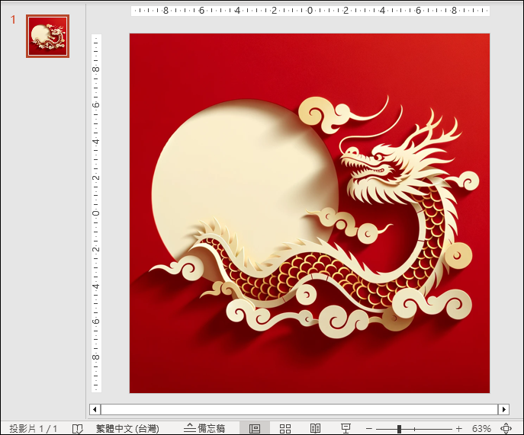
Task: Open zoom dialog via 63% value
Action: [481, 429]
